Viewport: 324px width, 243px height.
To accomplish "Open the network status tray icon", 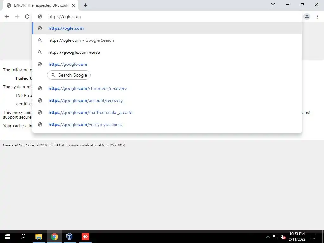I will click(276, 237).
